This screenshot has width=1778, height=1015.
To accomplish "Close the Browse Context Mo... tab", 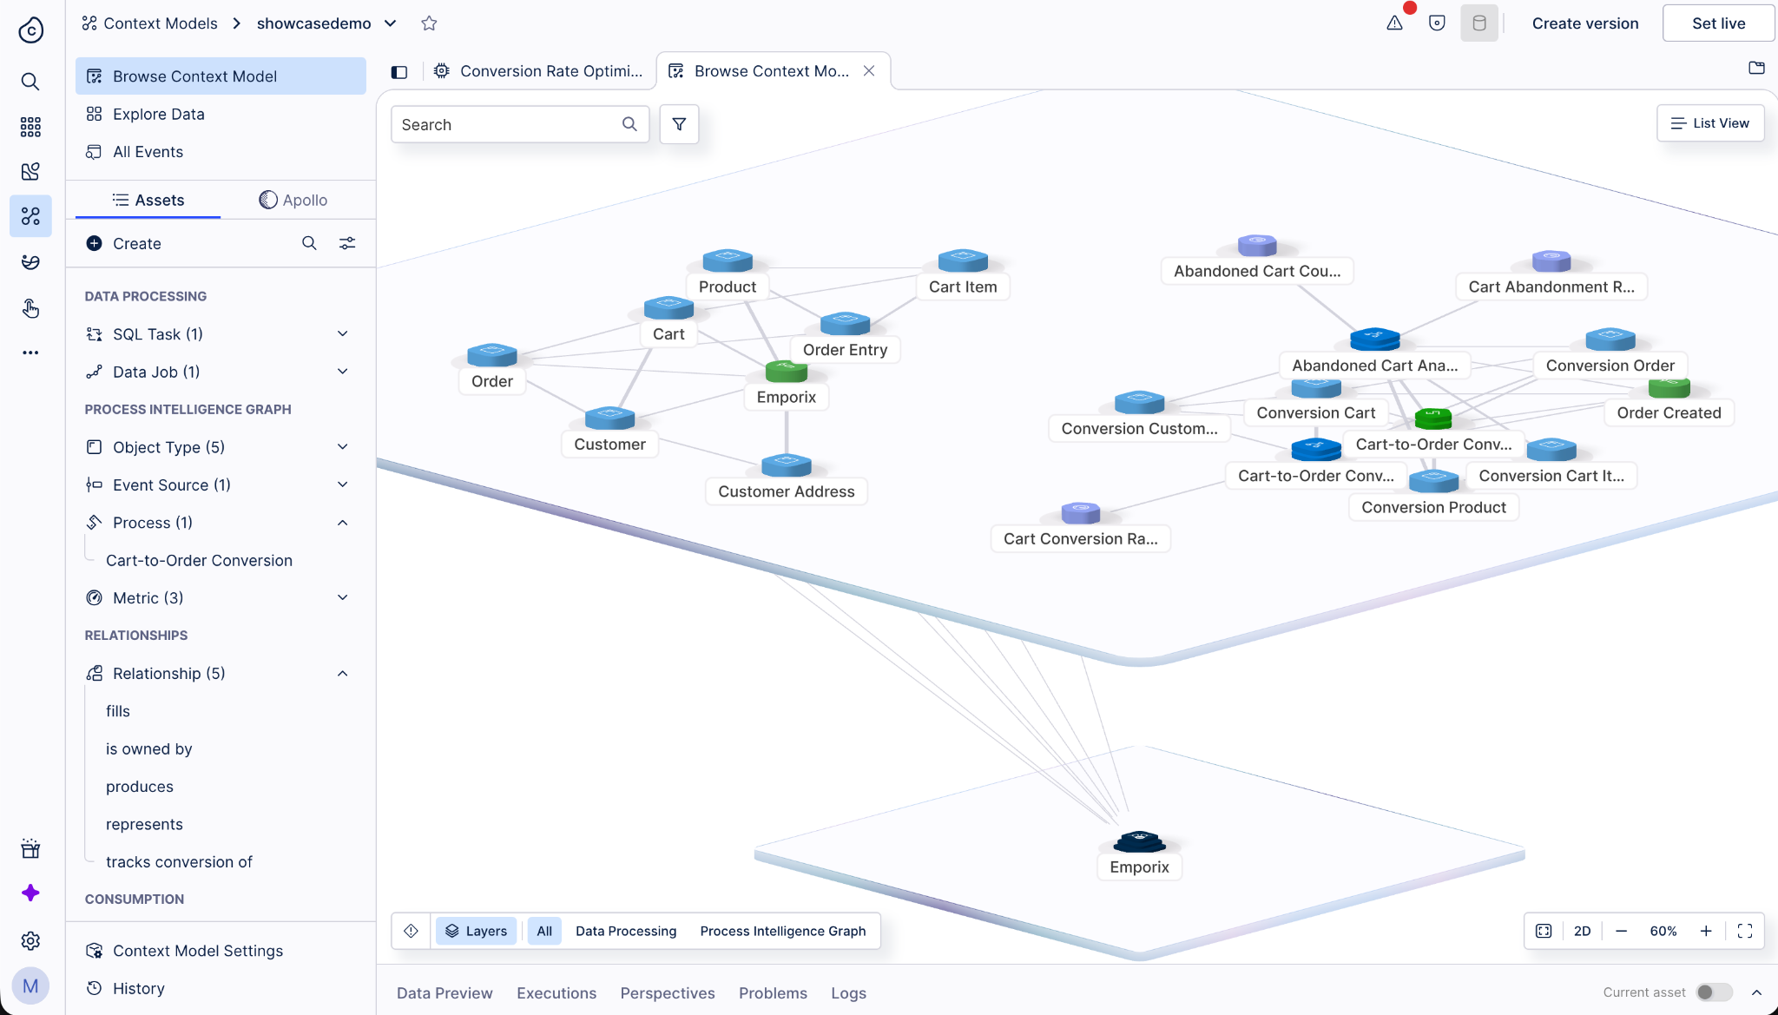I will pos(869,71).
